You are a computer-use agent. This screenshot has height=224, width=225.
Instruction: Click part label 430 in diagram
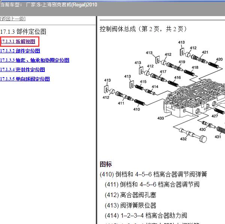tap(202, 129)
